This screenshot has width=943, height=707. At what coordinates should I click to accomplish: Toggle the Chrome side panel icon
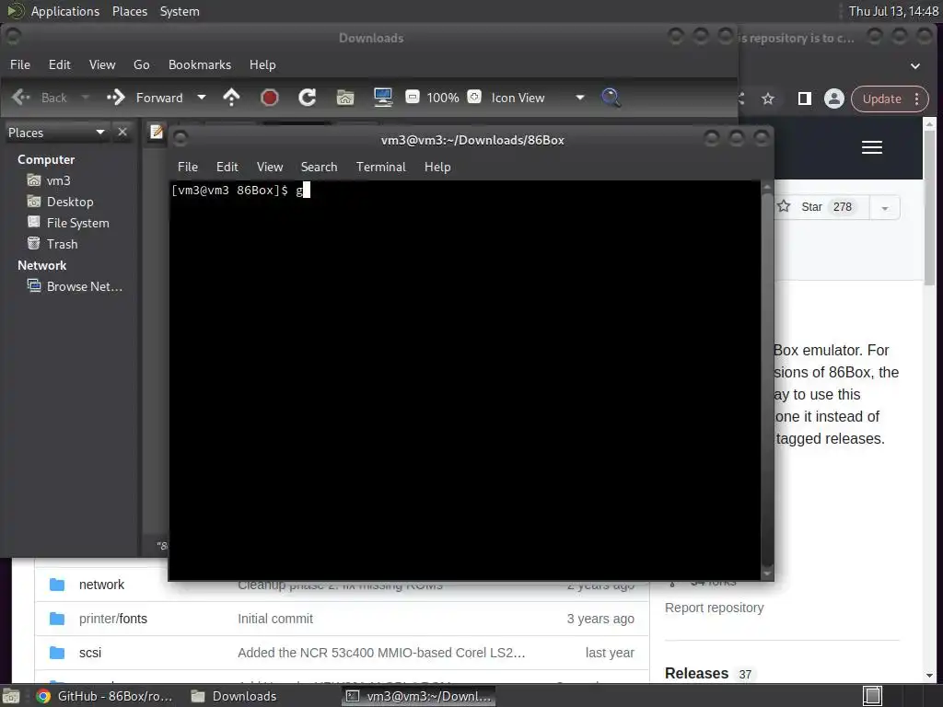coord(805,99)
